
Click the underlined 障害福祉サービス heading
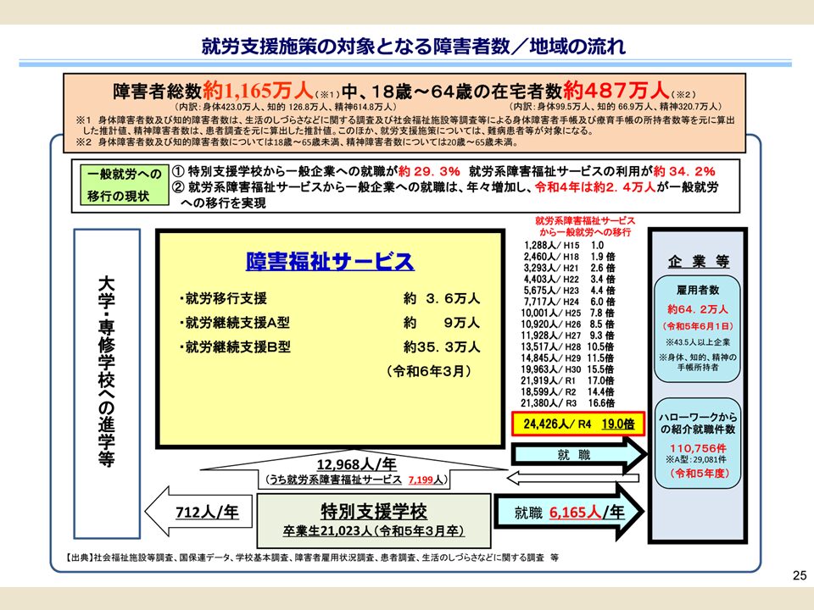click(x=330, y=262)
